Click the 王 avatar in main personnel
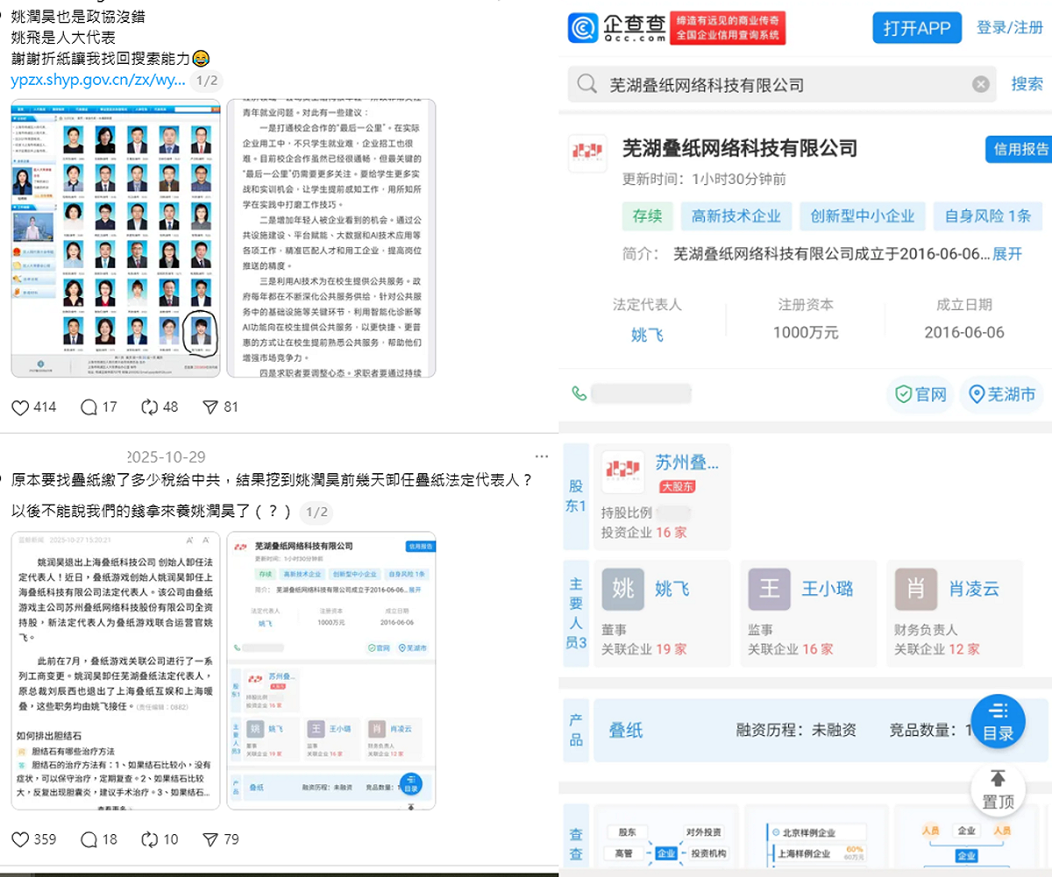Image resolution: width=1052 pixels, height=877 pixels. coord(770,589)
